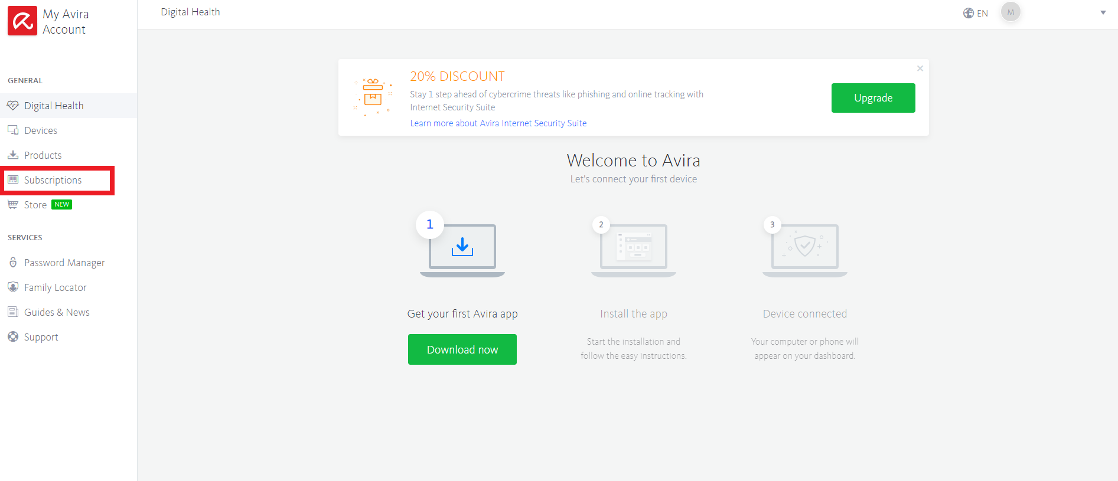Click the green Upgrade button

click(873, 98)
